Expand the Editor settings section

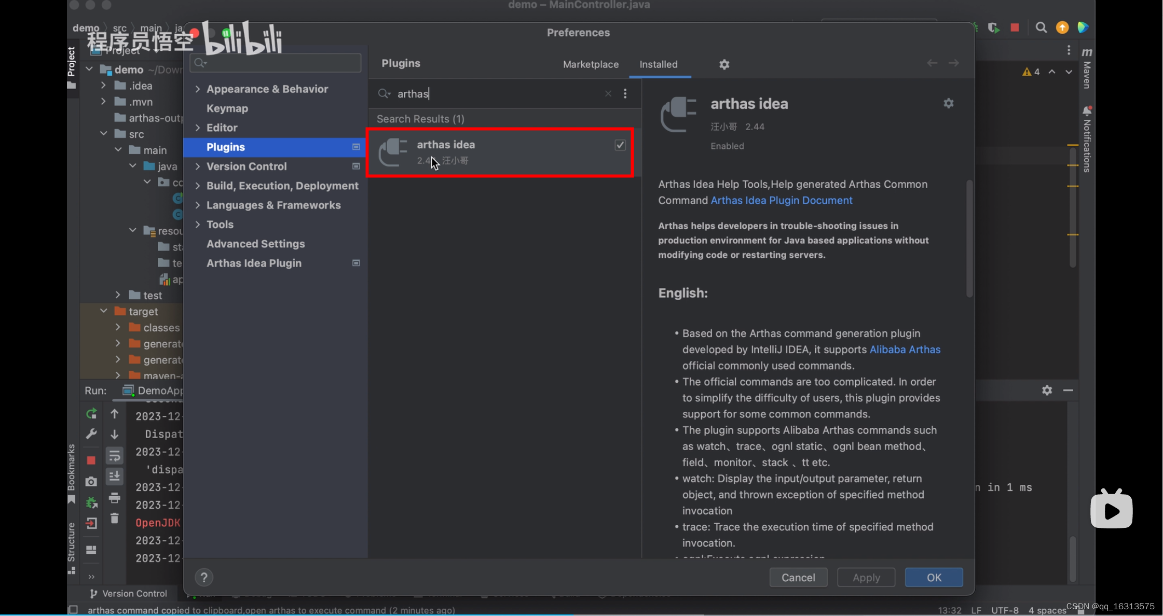tap(197, 128)
